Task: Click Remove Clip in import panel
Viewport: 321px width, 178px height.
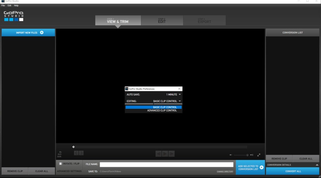Action: click(15, 171)
